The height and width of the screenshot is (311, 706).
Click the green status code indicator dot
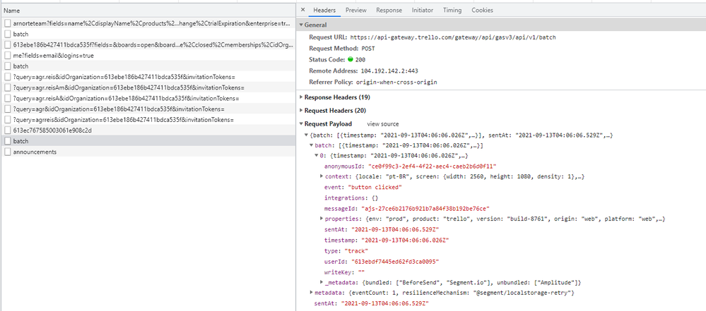point(351,59)
